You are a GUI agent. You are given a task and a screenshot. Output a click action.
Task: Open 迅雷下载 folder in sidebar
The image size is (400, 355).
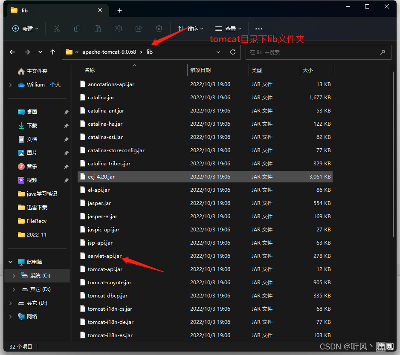(x=33, y=208)
